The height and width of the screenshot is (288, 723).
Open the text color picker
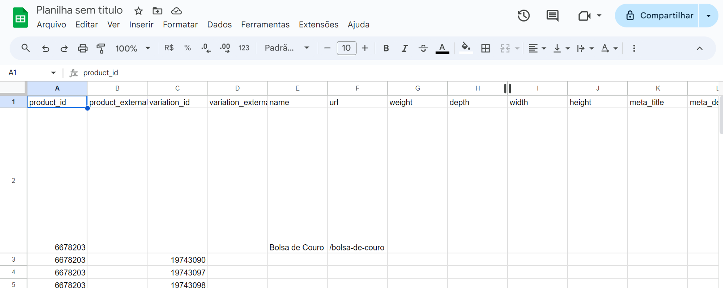pos(442,48)
